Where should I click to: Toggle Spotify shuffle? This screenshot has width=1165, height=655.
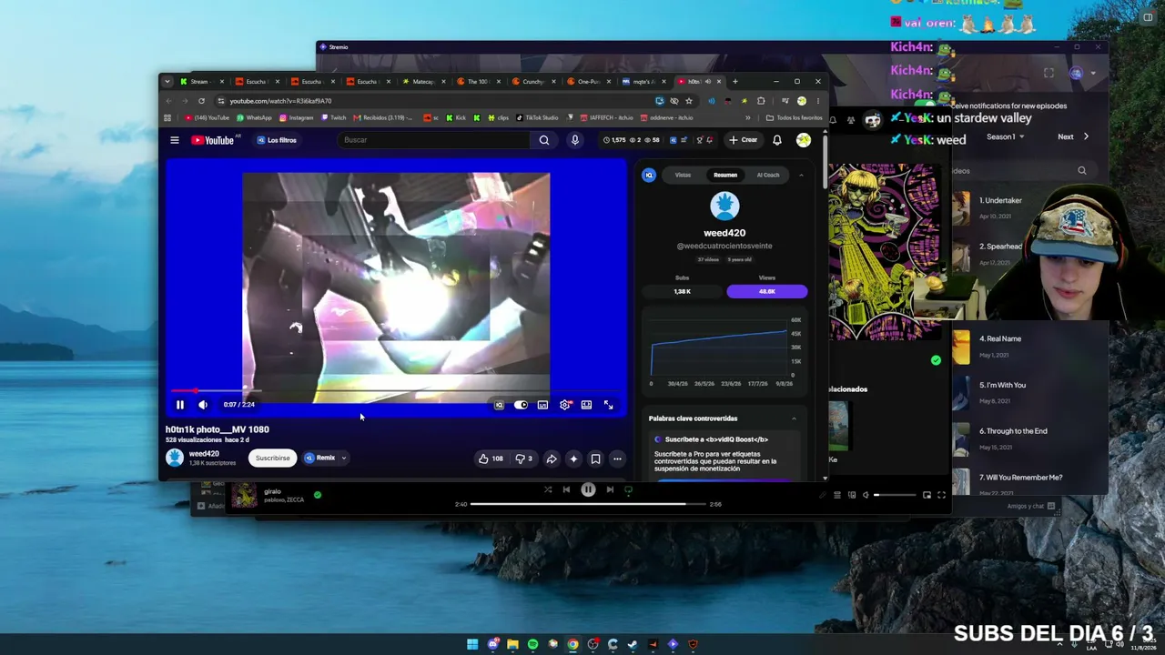tap(548, 489)
